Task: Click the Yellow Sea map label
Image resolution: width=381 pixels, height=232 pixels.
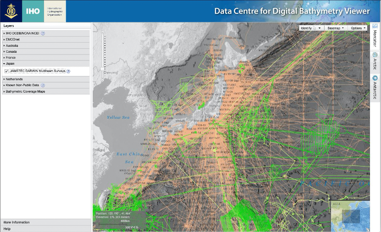Action: [x=118, y=117]
